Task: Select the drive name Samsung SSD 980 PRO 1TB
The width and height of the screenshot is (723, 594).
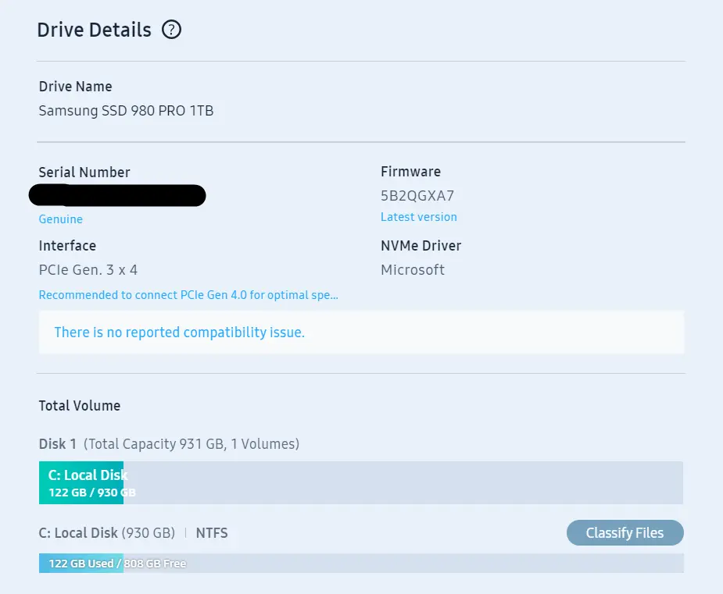Action: pyautogui.click(x=126, y=111)
